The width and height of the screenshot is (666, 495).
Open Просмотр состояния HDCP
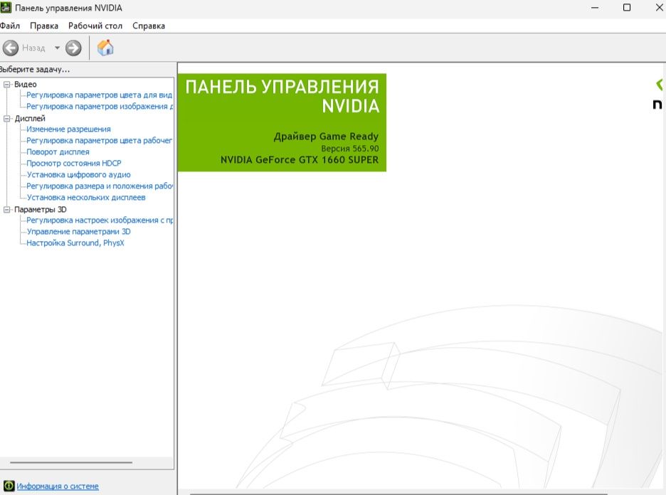click(74, 164)
